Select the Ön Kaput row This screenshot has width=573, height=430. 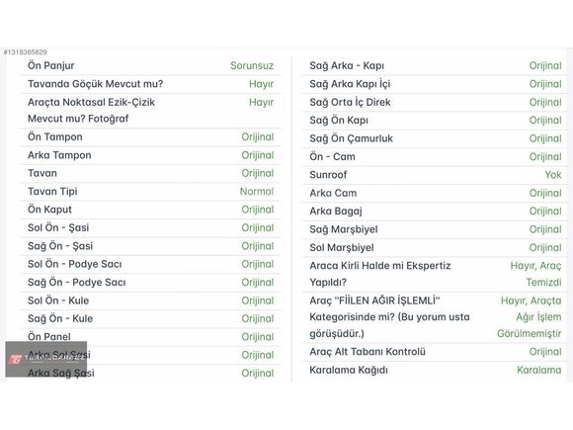pyautogui.click(x=150, y=210)
